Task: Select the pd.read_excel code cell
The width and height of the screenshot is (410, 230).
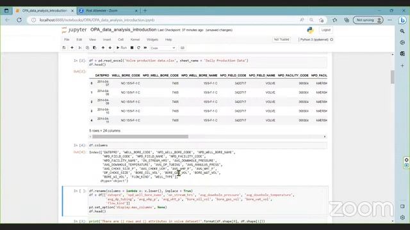Action: (208, 63)
